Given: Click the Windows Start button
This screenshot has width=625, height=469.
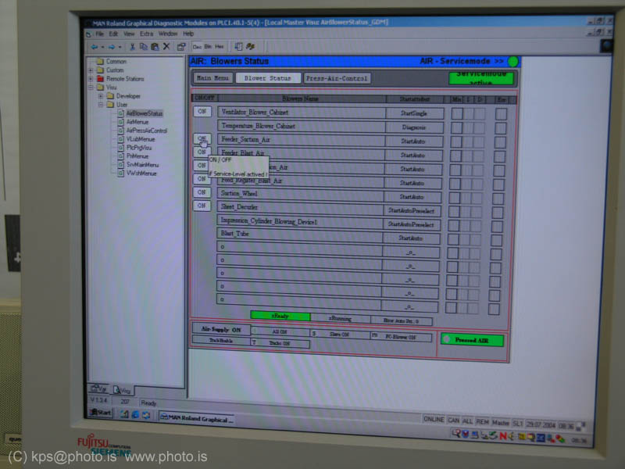Looking at the screenshot, I should (x=99, y=412).
